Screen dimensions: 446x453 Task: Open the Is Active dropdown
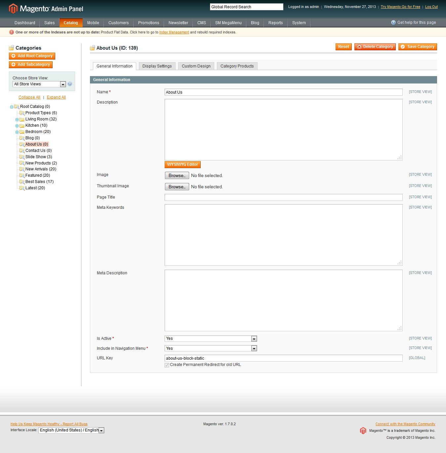[211, 339]
